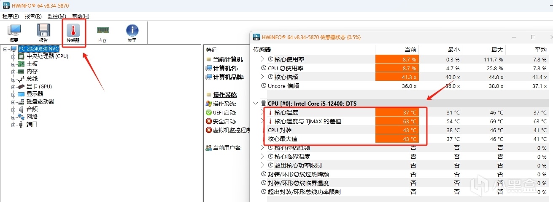Click the 音频 speaker icon in tree
553x202 pixels.
coord(21,109)
